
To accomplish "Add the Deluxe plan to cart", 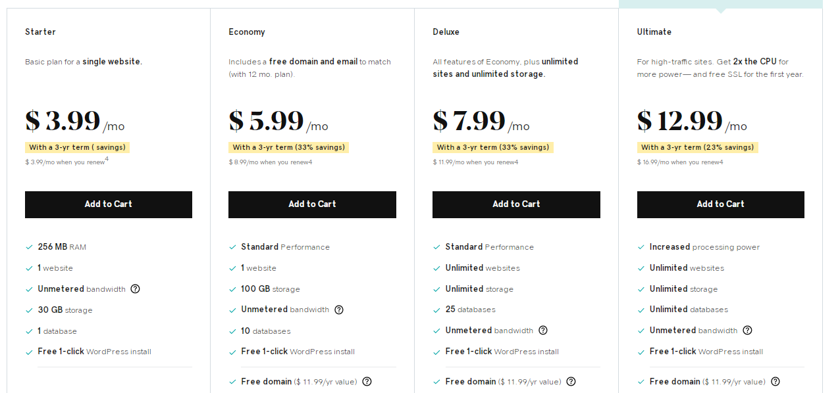I will coord(516,204).
